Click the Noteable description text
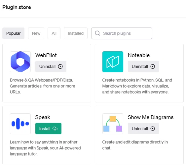The width and height of the screenshot is (186, 166). point(137,86)
